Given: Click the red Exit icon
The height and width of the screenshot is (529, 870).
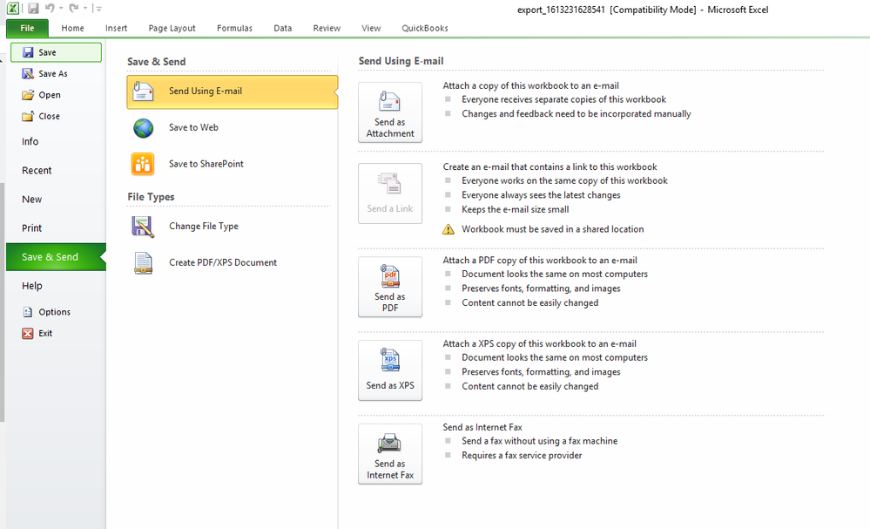Looking at the screenshot, I should point(28,333).
